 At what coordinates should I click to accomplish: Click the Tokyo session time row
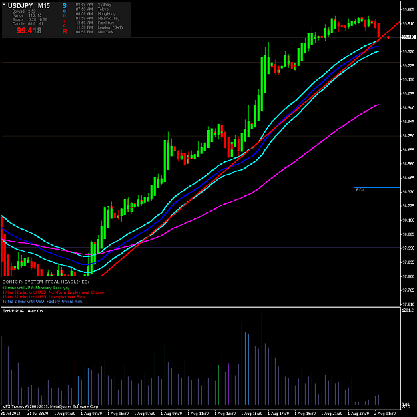pyautogui.click(x=92, y=9)
